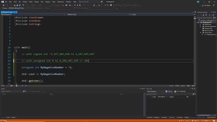Click the Undo icon in the toolbar

tap(23, 5)
